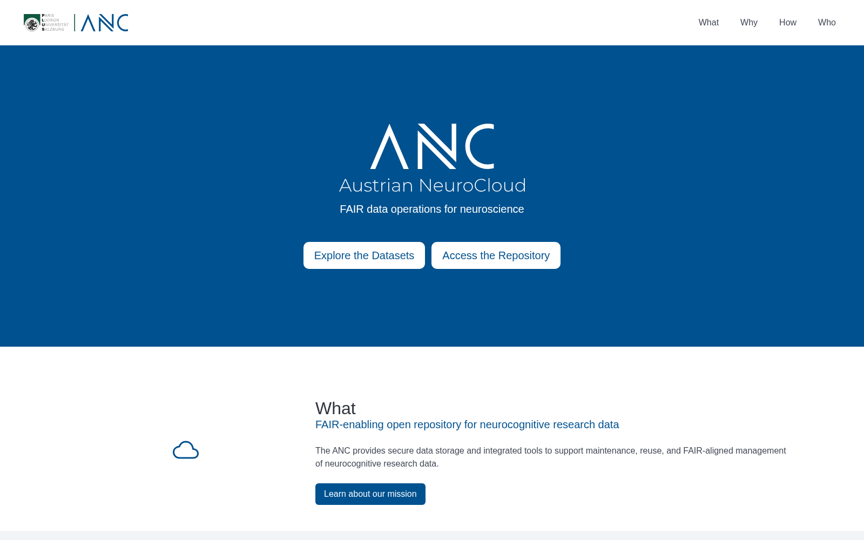Image resolution: width=864 pixels, height=540 pixels.
Task: Click the 'FAIR-enabling open repository' subtitle
Action: click(467, 424)
